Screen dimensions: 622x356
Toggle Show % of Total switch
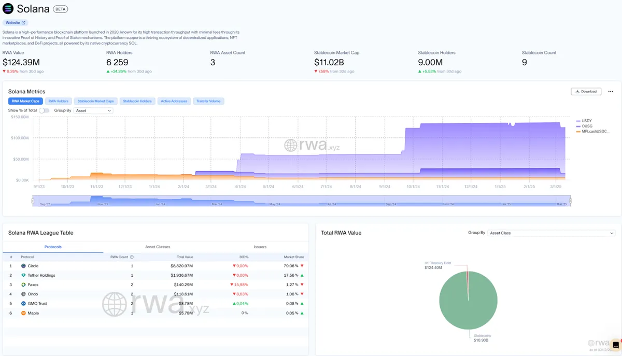(x=44, y=110)
